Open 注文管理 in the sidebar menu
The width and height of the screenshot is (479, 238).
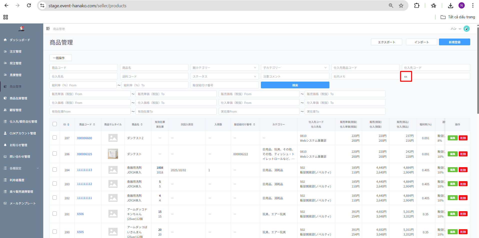pyautogui.click(x=16, y=52)
